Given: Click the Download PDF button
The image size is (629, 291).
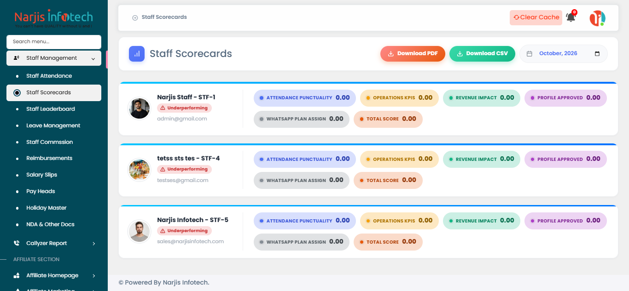Looking at the screenshot, I should coord(413,54).
